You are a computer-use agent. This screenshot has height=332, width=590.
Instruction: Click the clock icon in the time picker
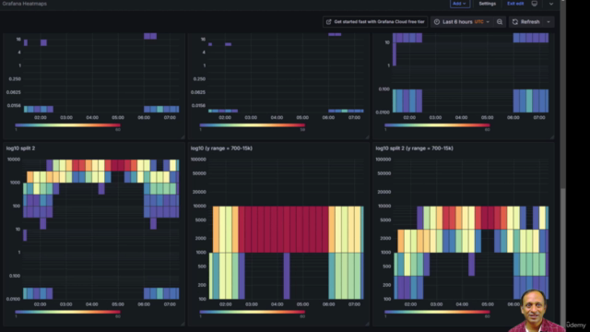(437, 22)
